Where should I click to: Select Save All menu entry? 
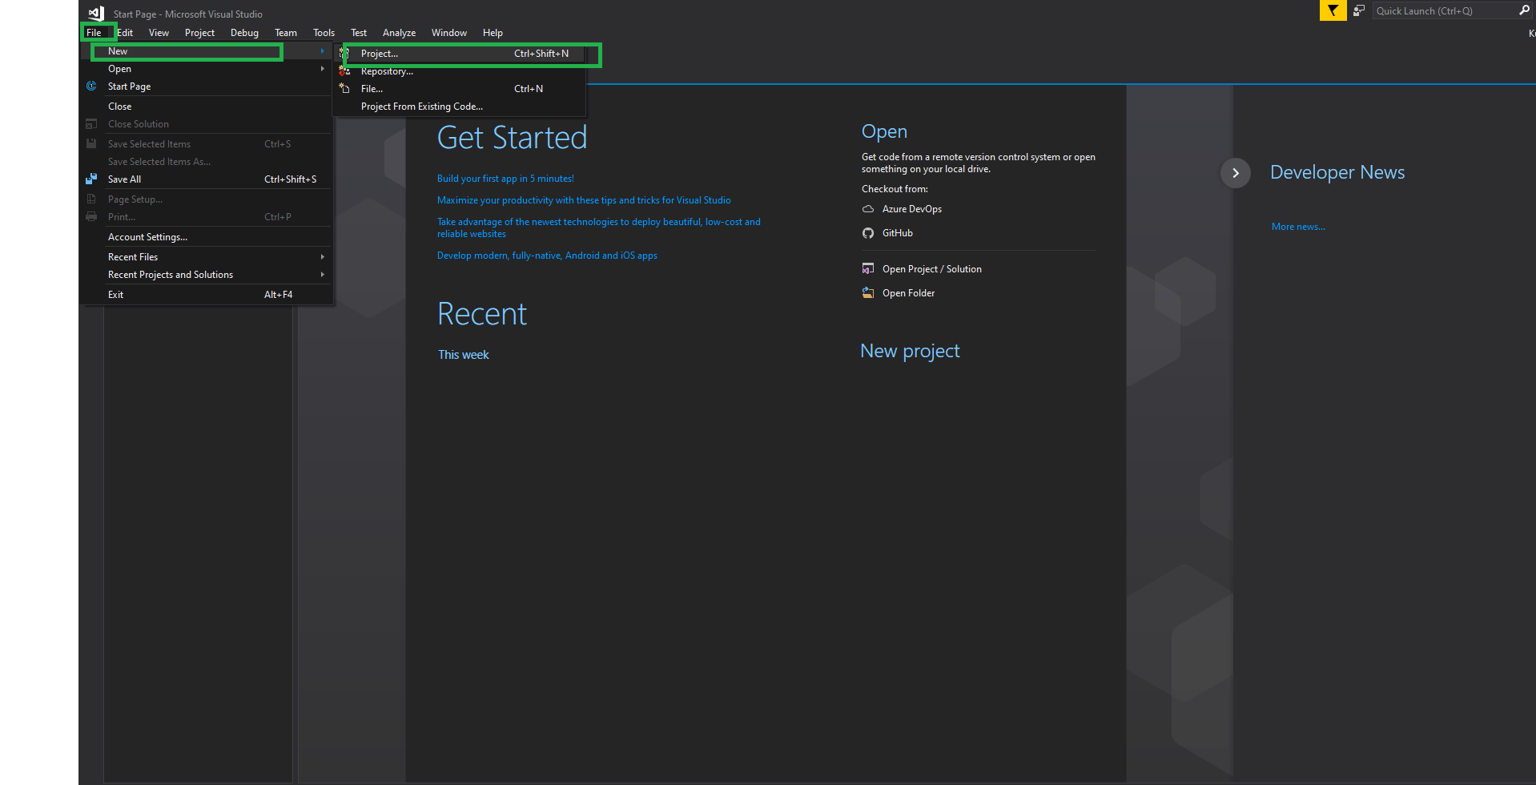[207, 179]
